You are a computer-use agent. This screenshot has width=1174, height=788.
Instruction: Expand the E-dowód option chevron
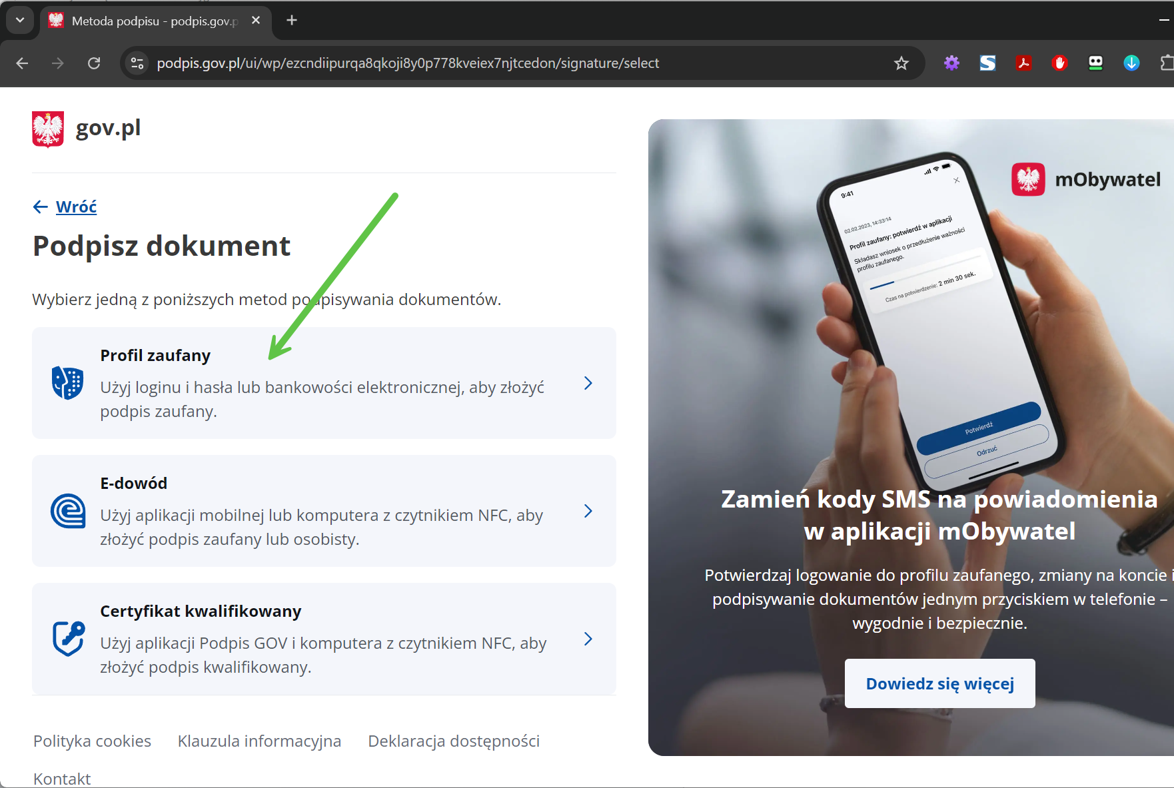coord(588,511)
